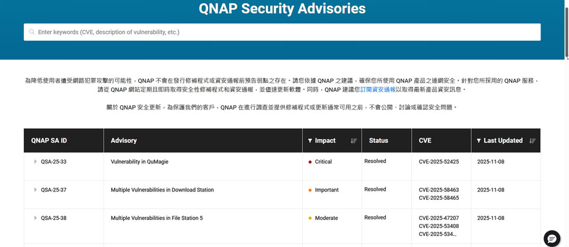The width and height of the screenshot is (569, 247).
Task: Click the QNAP SA ID column header
Action: pos(49,141)
